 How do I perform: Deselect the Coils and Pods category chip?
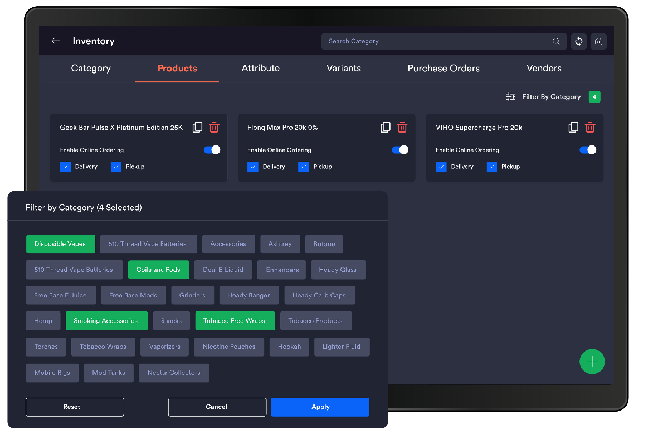(x=158, y=270)
